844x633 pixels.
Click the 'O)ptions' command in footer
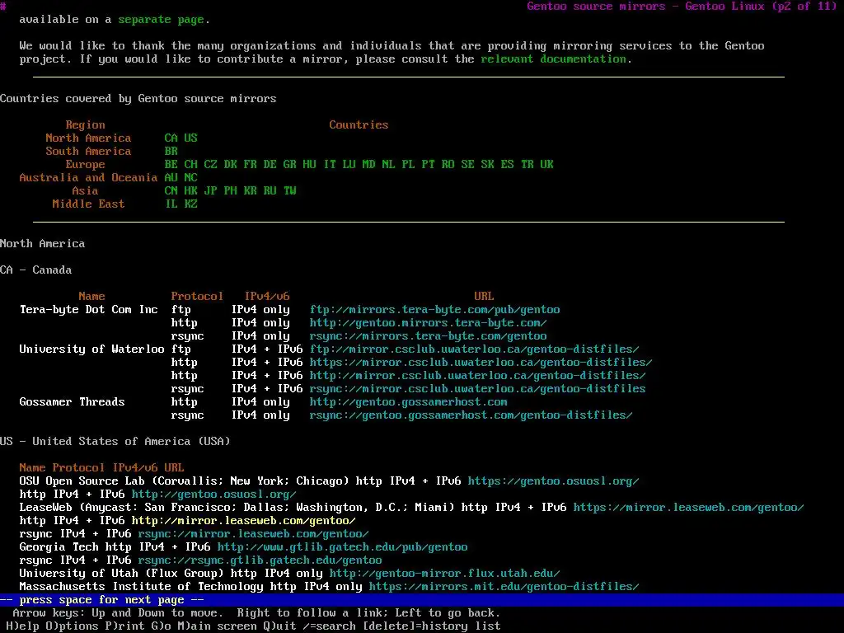pos(73,626)
